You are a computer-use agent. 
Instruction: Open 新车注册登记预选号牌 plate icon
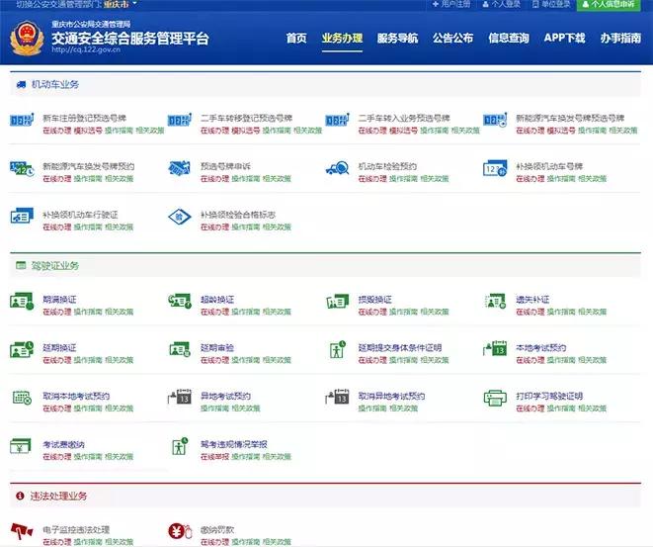pyautogui.click(x=22, y=120)
